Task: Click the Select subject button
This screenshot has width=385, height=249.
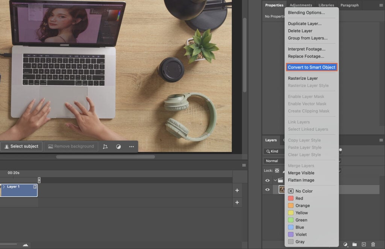Action: (x=21, y=146)
